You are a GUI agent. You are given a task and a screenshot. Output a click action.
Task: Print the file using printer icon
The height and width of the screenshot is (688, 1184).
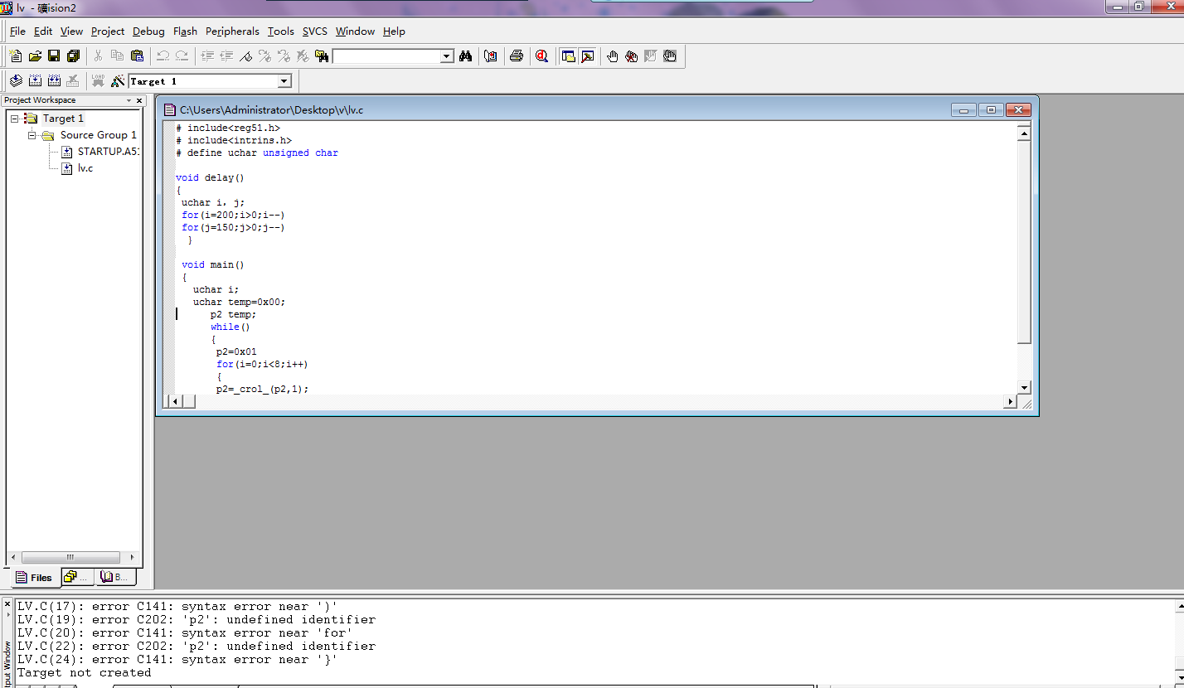(517, 56)
